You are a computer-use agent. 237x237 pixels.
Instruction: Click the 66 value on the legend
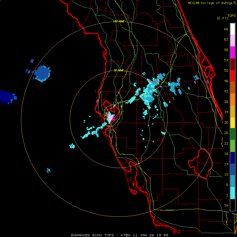(x=226, y=29)
